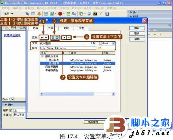This screenshot has height=140, width=173.
Task: Open image icon dropdown arrow in toolbar
Action: (x=56, y=14)
